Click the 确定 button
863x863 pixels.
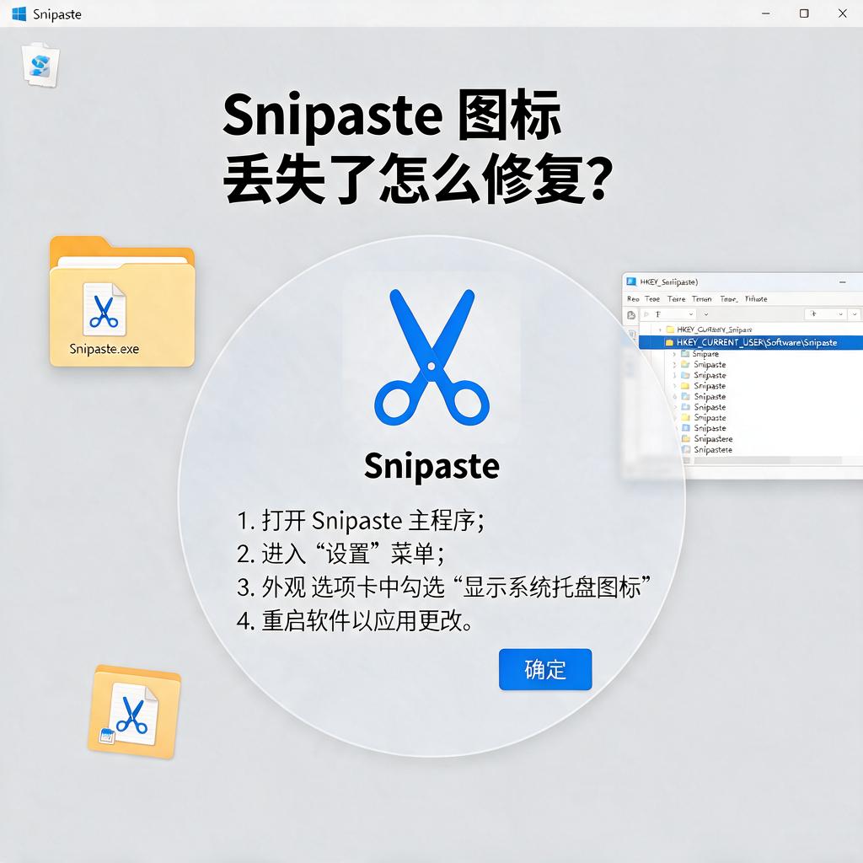(545, 669)
